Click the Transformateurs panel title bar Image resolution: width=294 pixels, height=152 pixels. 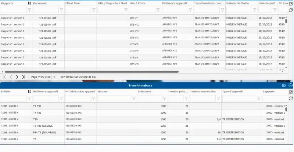(x=140, y=85)
